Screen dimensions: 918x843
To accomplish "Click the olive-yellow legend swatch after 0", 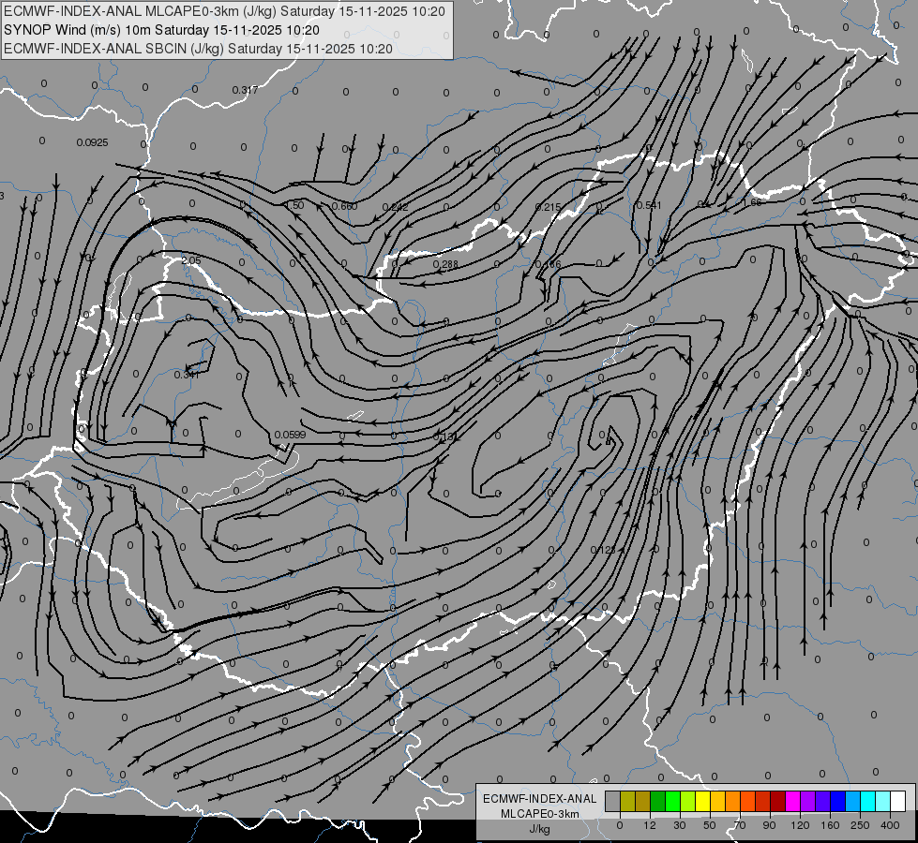I will click(x=628, y=802).
